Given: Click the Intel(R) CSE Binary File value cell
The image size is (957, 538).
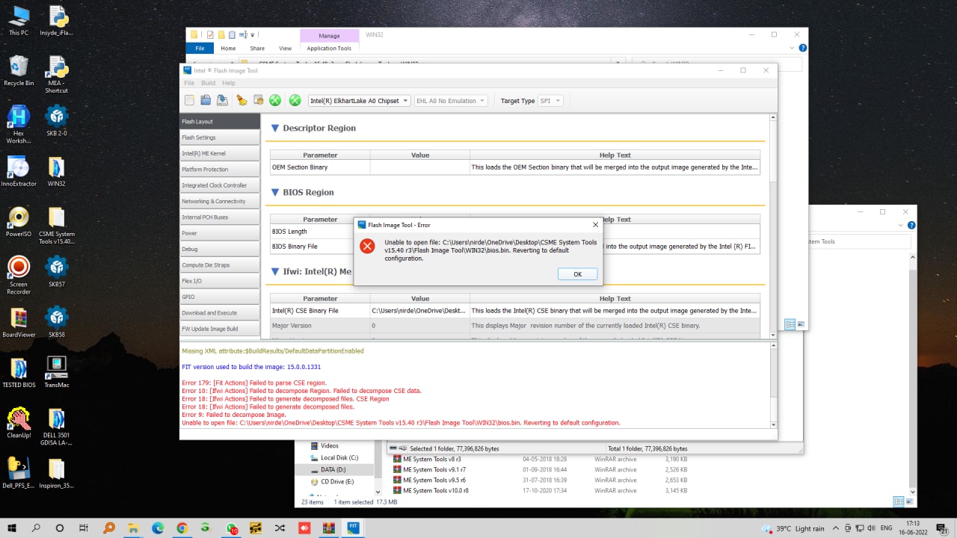Looking at the screenshot, I should tap(420, 310).
